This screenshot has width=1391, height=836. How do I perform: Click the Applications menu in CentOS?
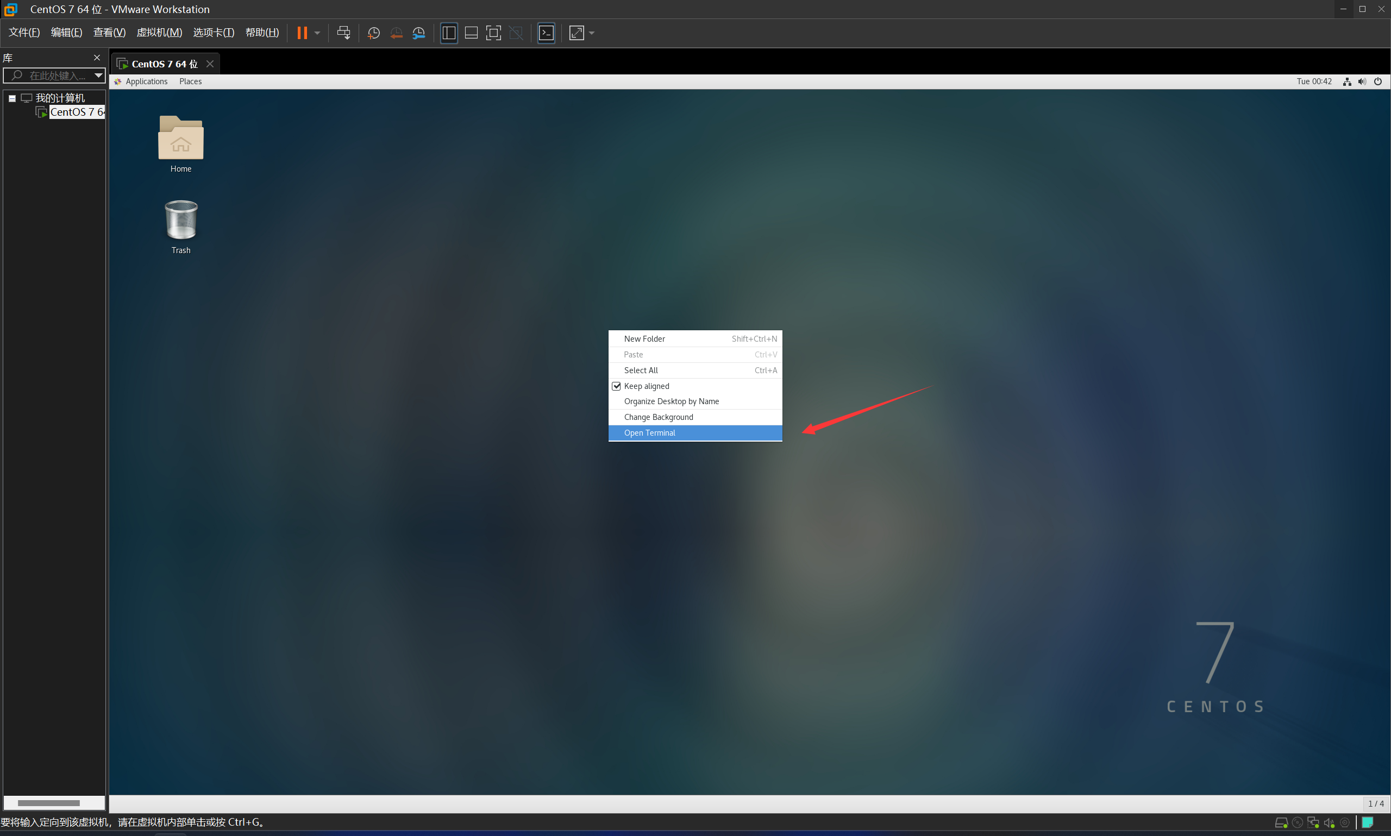pos(146,80)
